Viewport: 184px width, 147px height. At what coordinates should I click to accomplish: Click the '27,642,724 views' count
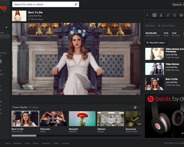173,85
